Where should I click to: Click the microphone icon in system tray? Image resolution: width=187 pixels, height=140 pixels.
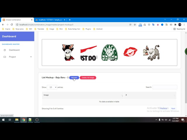click(x=160, y=120)
